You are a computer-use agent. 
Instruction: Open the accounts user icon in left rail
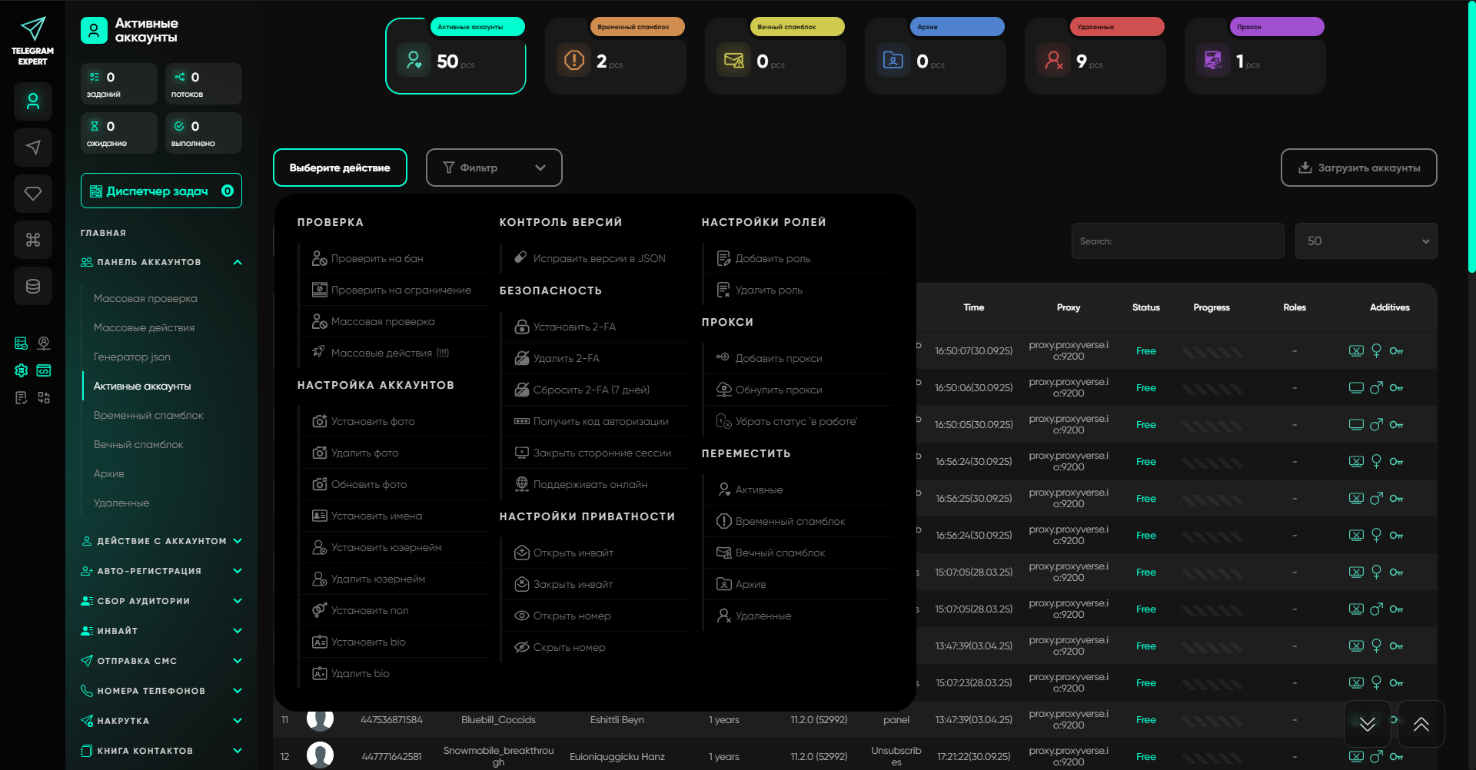(x=33, y=101)
